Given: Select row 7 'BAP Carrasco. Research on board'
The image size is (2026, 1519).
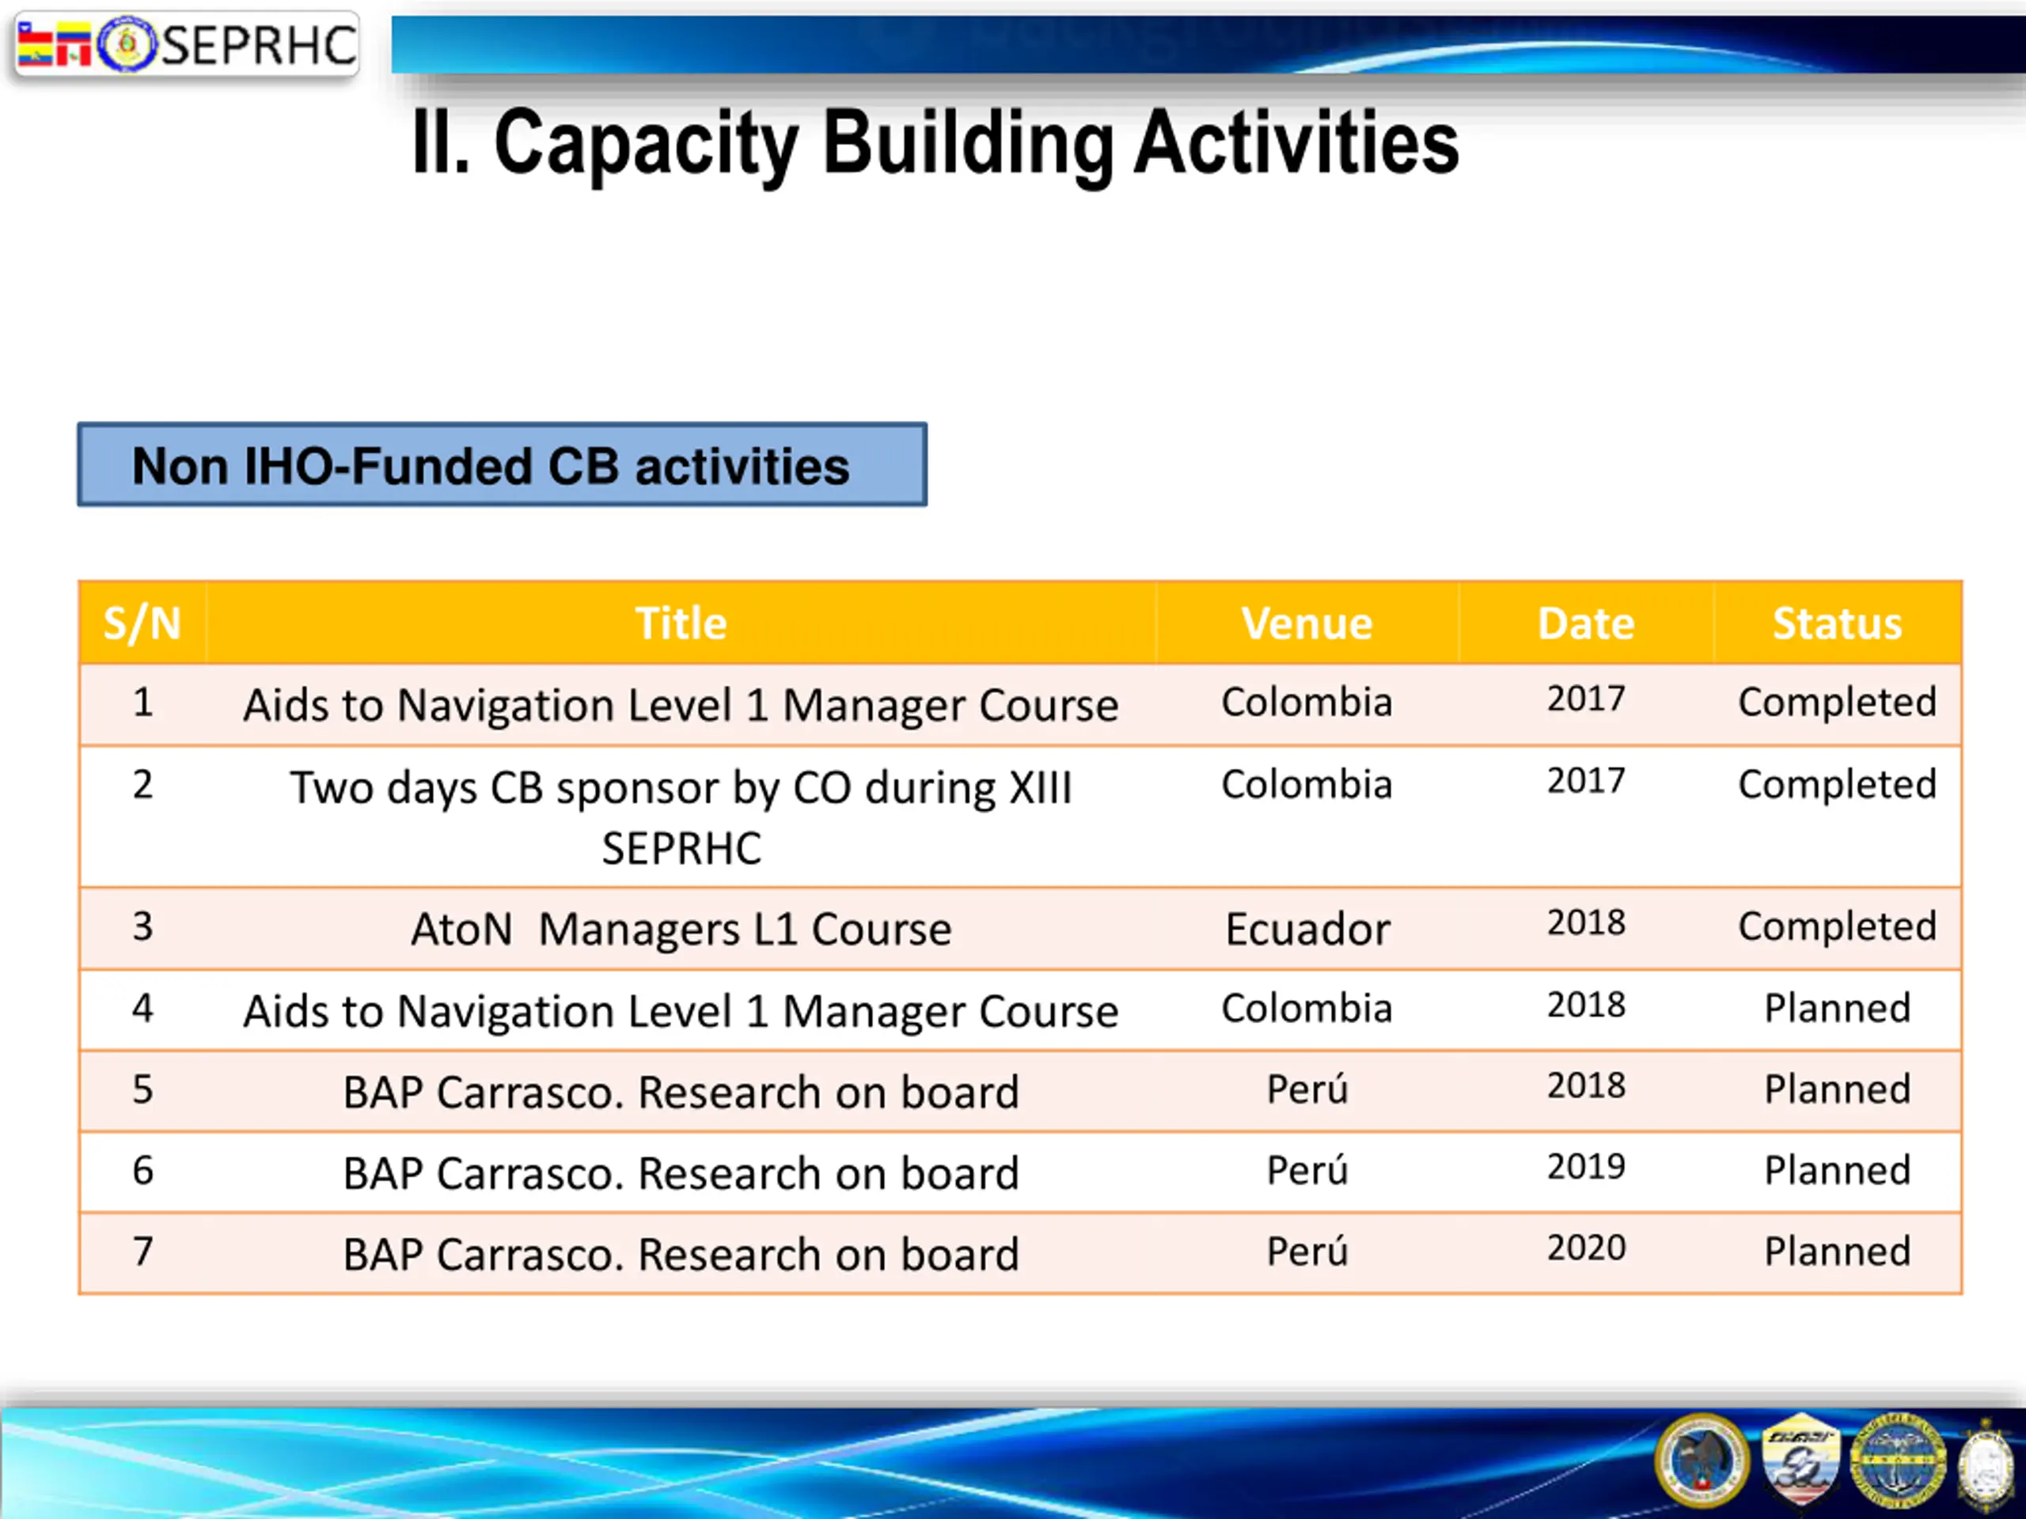Looking at the screenshot, I should 681,1253.
